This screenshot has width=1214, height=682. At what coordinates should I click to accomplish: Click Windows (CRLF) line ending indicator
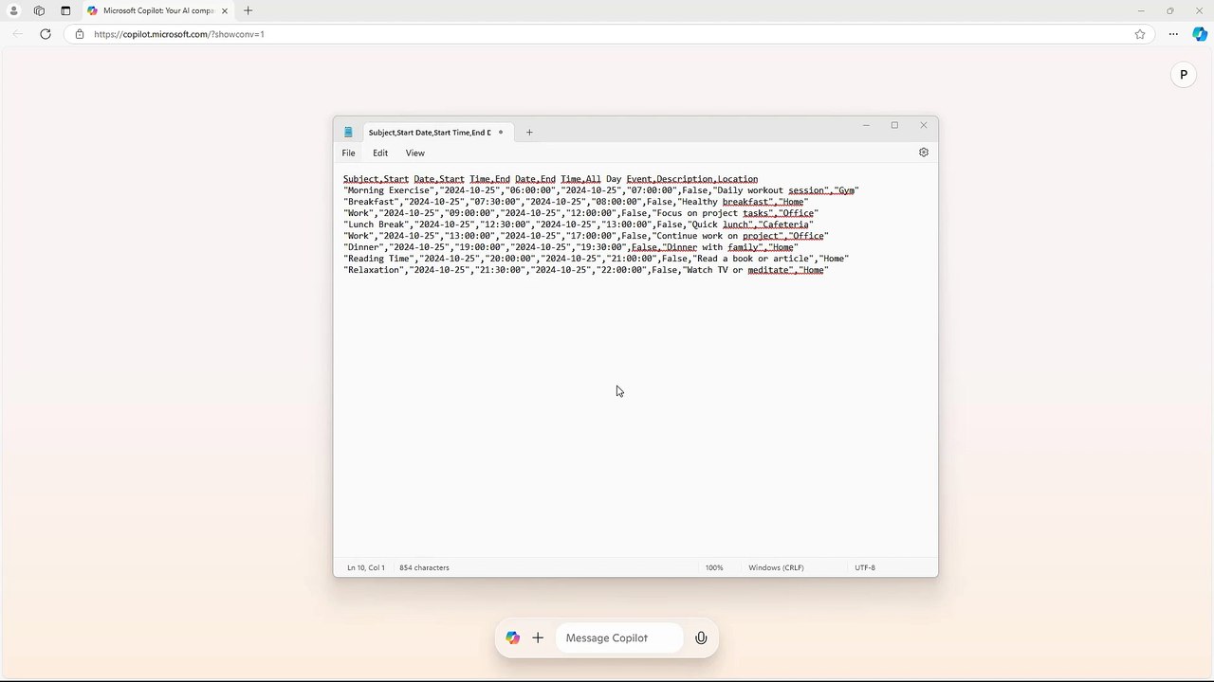776,567
